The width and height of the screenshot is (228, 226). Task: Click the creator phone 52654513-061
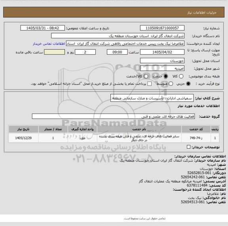(193, 202)
